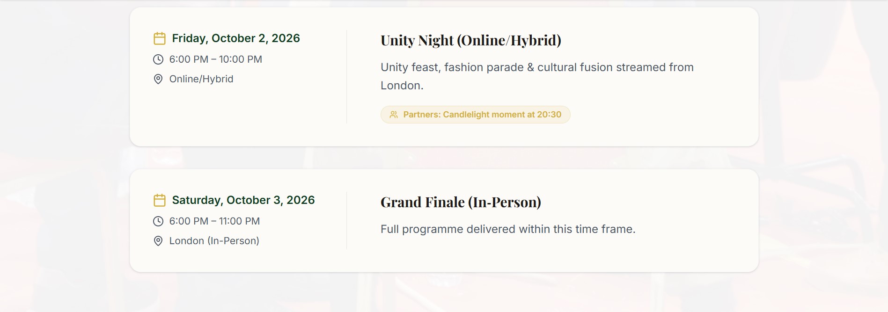
Task: Click the people icon in the Partners badge
Action: click(394, 115)
